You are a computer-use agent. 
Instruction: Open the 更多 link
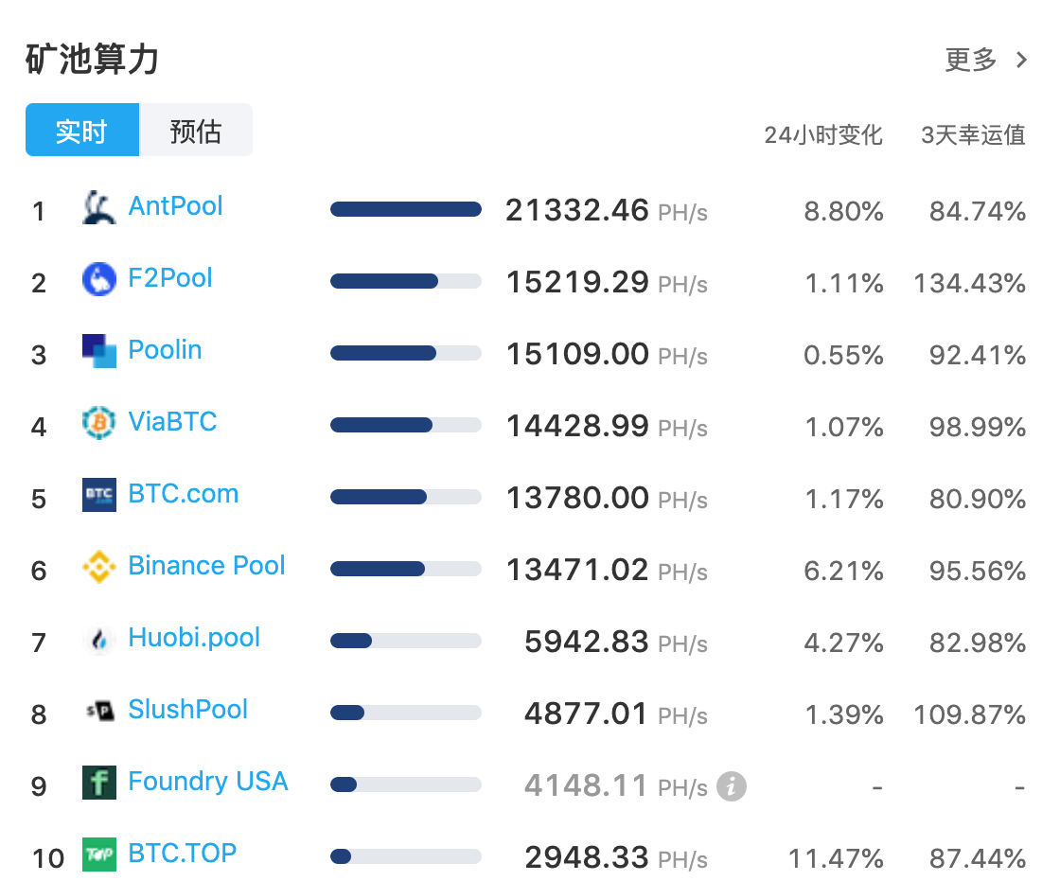pos(971,61)
